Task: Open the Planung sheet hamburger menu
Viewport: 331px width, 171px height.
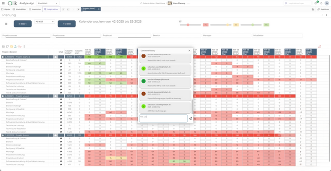Action: pos(6,24)
